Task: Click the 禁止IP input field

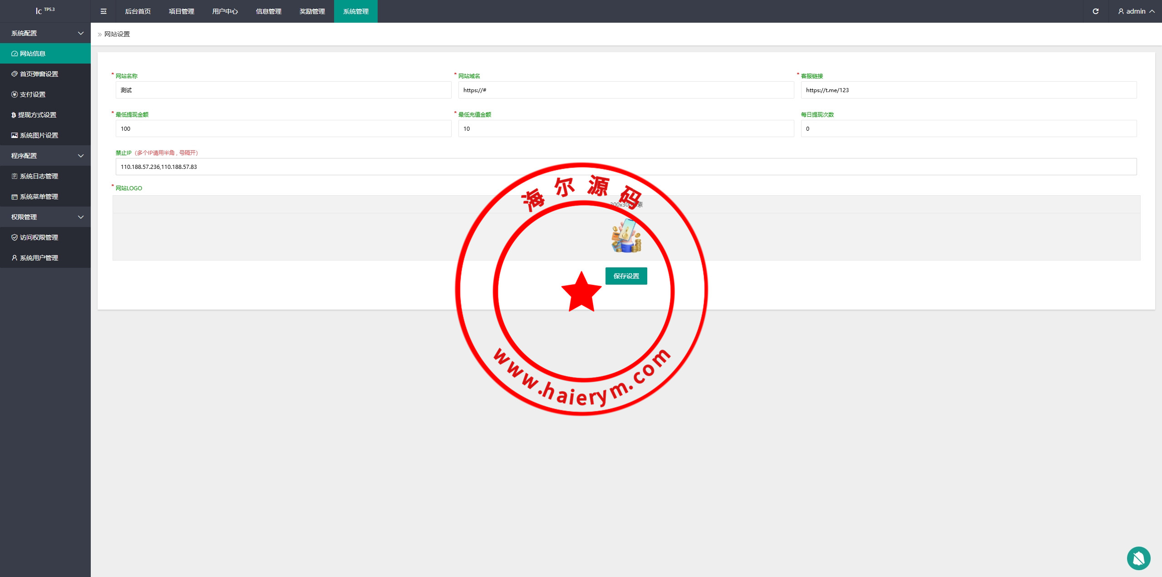Action: pyautogui.click(x=626, y=167)
